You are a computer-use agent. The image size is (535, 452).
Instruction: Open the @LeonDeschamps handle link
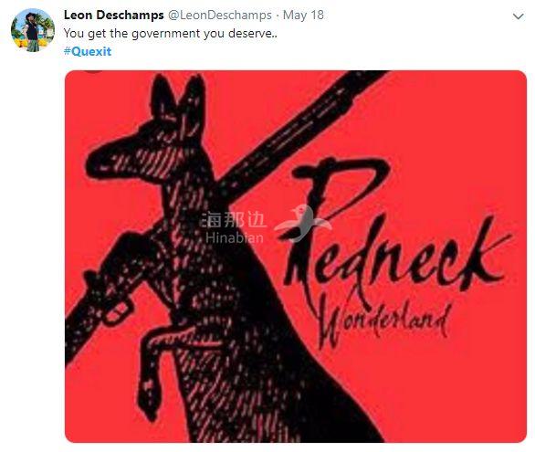tap(220, 15)
